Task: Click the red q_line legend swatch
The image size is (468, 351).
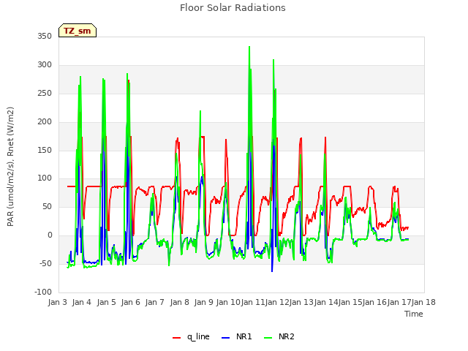Action: tap(176, 338)
